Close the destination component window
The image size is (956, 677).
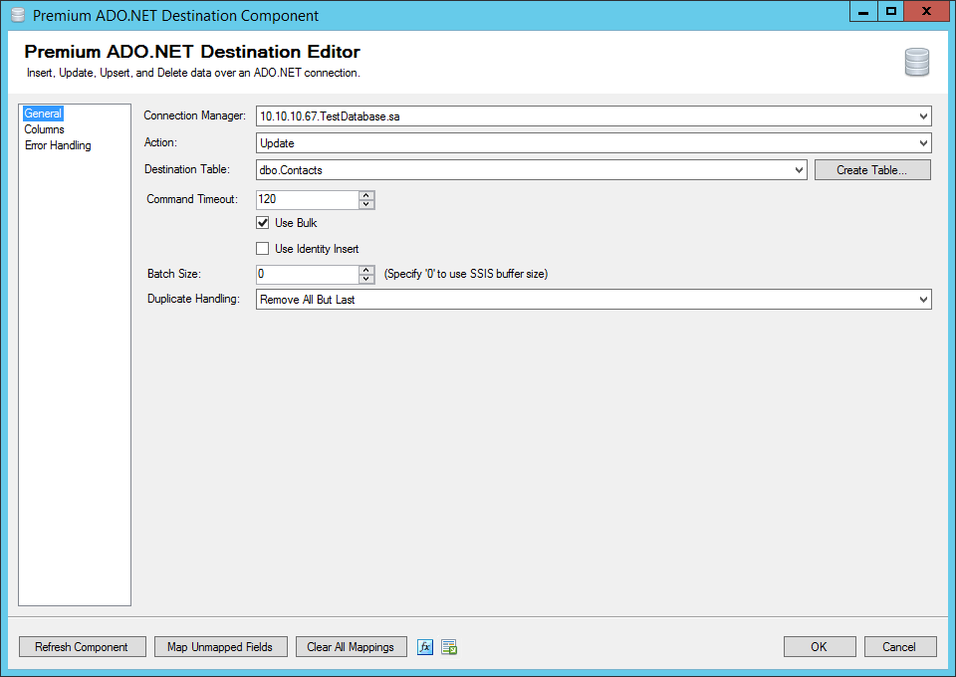click(926, 12)
